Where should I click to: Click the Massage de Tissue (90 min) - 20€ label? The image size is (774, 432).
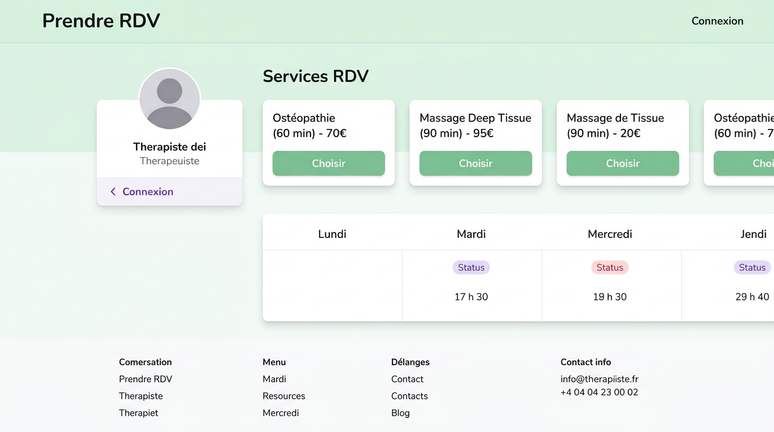pyautogui.click(x=615, y=125)
